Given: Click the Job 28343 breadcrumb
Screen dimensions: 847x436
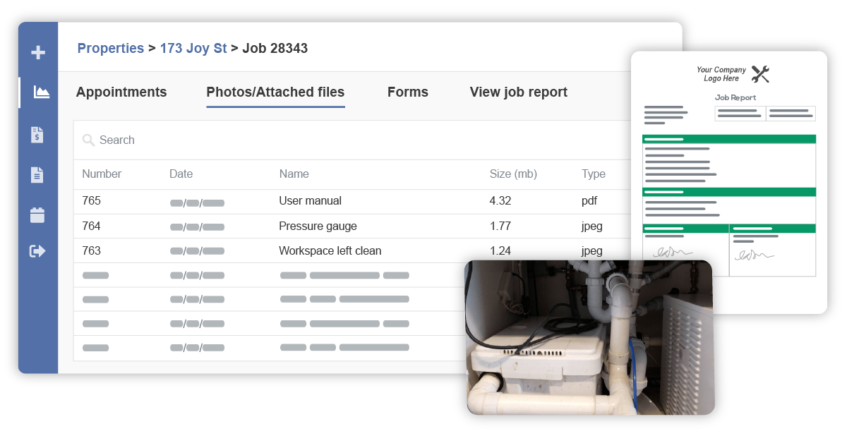Looking at the screenshot, I should [x=272, y=48].
